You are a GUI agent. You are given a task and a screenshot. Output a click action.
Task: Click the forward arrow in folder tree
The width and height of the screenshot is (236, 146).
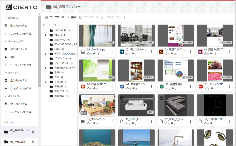54,25
